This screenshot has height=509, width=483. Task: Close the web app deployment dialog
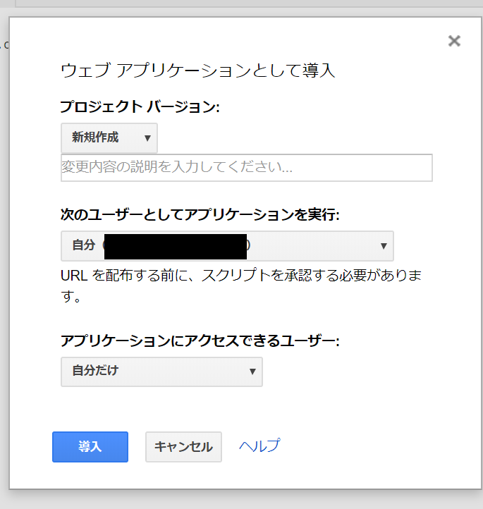point(454,41)
